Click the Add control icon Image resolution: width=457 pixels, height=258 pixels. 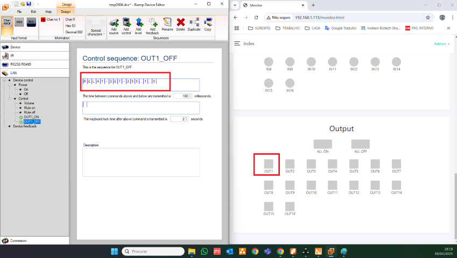pyautogui.click(x=126, y=25)
